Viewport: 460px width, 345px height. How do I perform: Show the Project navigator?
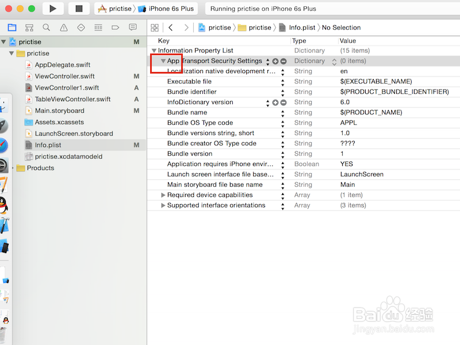[x=12, y=28]
